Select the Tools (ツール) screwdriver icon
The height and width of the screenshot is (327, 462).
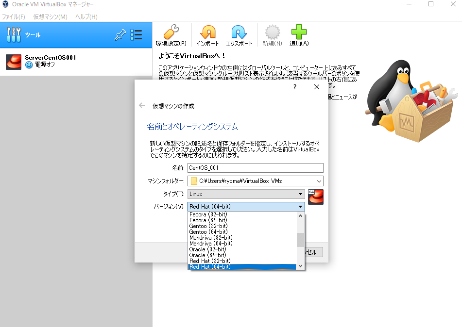(14, 35)
